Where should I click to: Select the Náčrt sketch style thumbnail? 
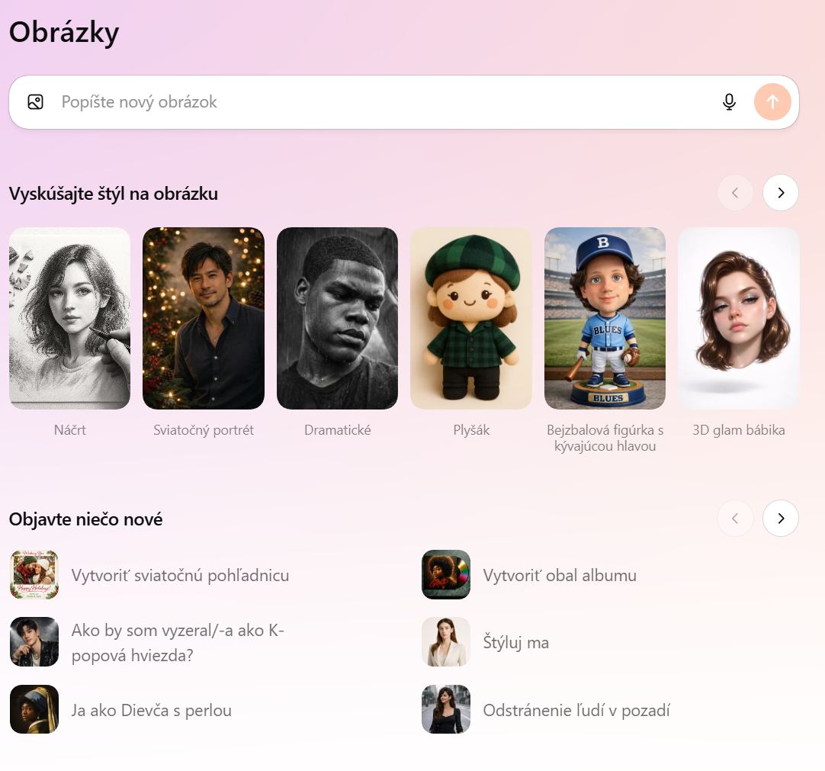point(69,318)
